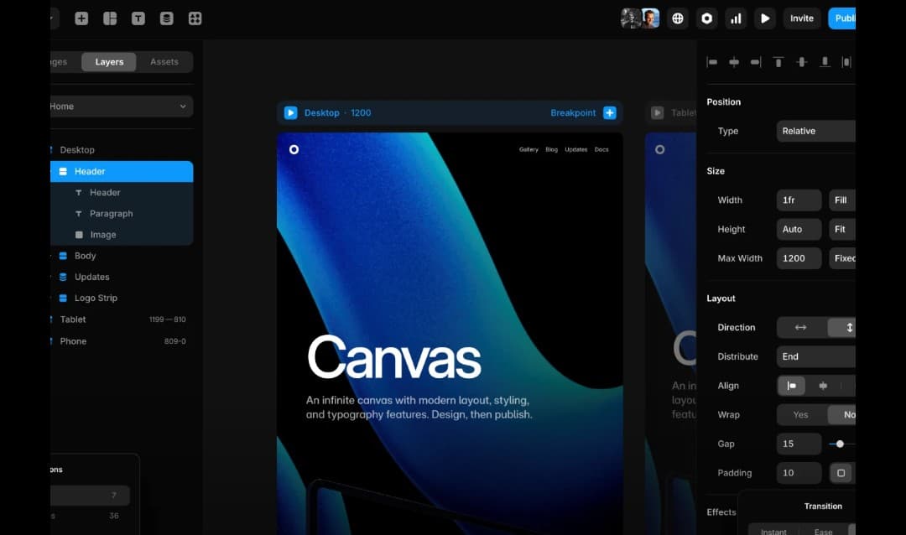This screenshot has height=535, width=906.
Task: Click the circle logo on Desktop frame
Action: pyautogui.click(x=294, y=149)
